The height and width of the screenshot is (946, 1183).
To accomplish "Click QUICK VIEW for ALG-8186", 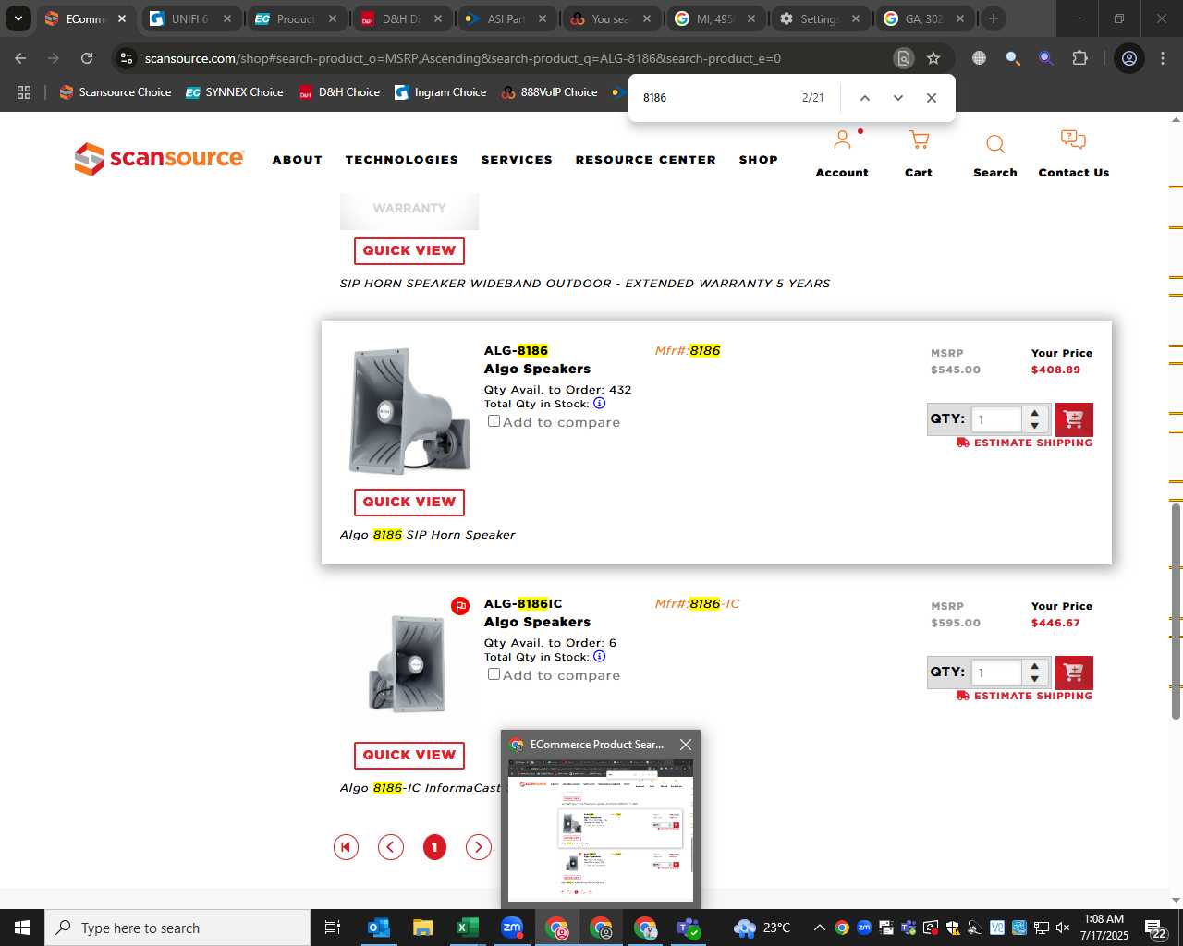I will click(x=409, y=502).
